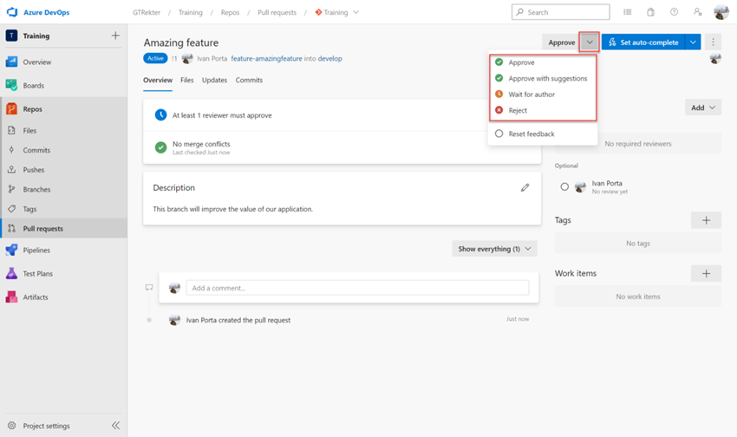The image size is (737, 437).
Task: Click No merge conflicts status text
Action: tap(201, 144)
